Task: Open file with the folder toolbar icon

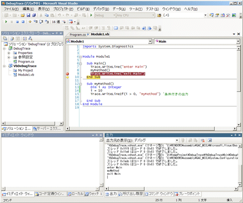Action: [23, 15]
